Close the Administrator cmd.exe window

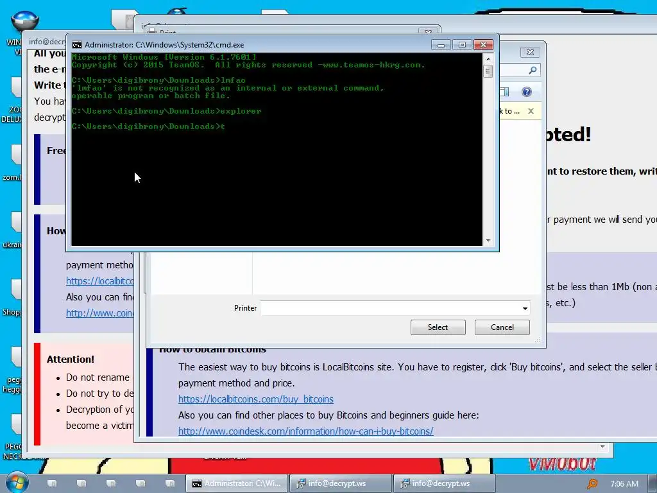coord(483,45)
